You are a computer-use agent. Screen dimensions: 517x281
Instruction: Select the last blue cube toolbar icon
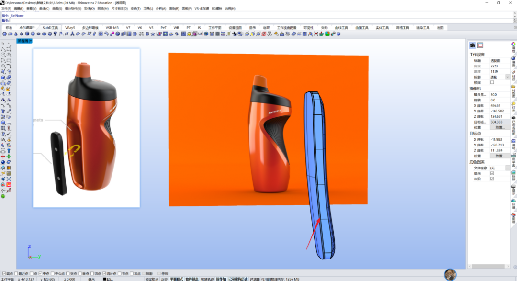[x=338, y=34]
